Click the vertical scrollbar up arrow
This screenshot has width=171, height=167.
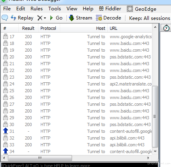[x=155, y=27]
